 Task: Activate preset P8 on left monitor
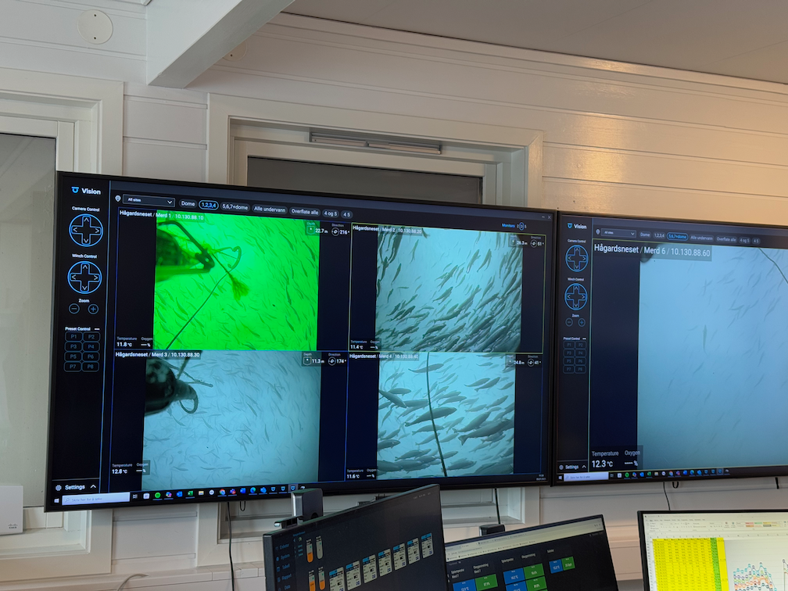[x=91, y=367]
